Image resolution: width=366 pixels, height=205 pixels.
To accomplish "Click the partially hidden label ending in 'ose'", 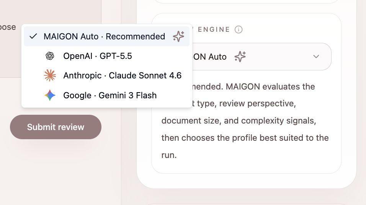I will pos(8,27).
